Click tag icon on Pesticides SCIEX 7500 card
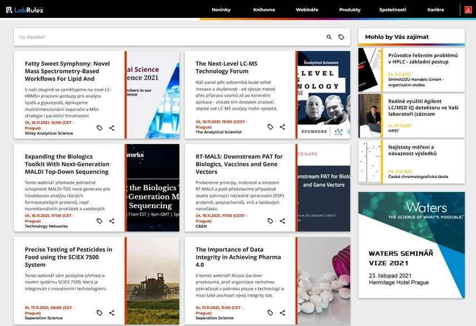Screen dimensions: 476x326 click(x=99, y=313)
